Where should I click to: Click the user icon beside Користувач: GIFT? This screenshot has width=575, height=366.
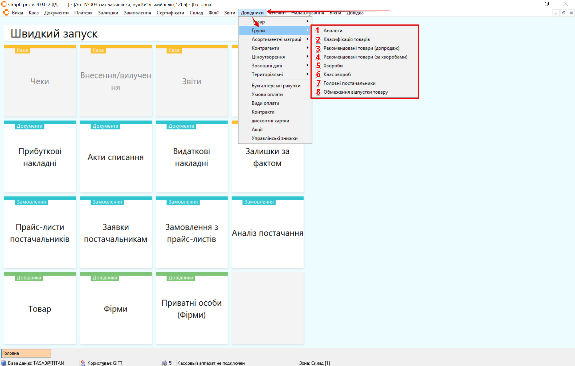tap(83, 363)
